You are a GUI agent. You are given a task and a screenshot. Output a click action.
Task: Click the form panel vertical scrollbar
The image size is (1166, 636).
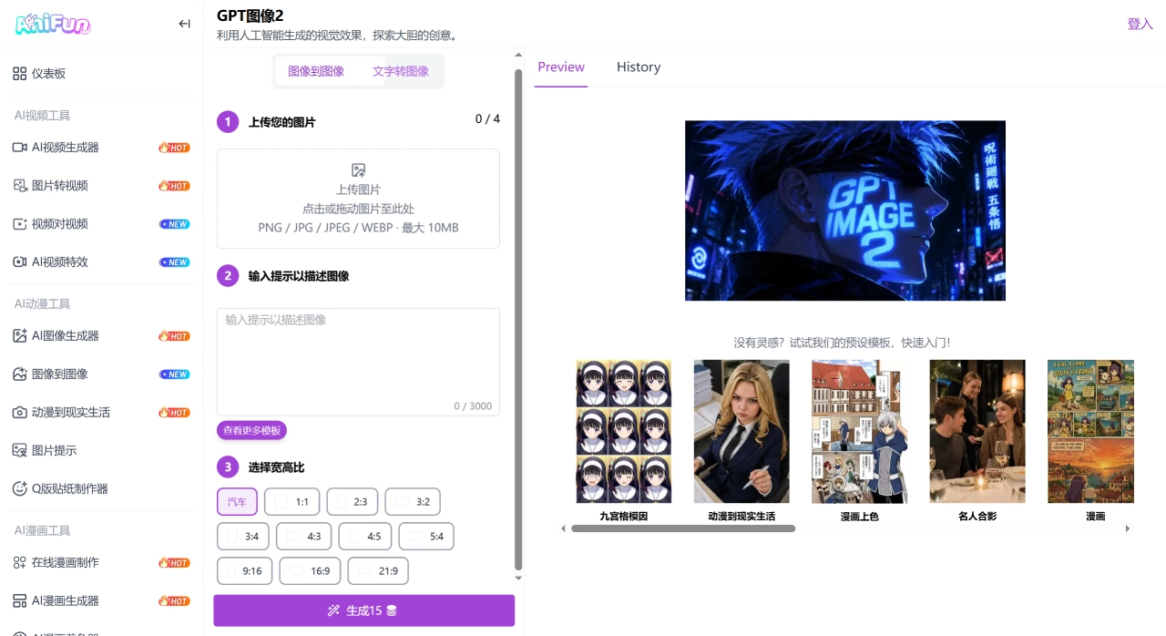coord(519,319)
